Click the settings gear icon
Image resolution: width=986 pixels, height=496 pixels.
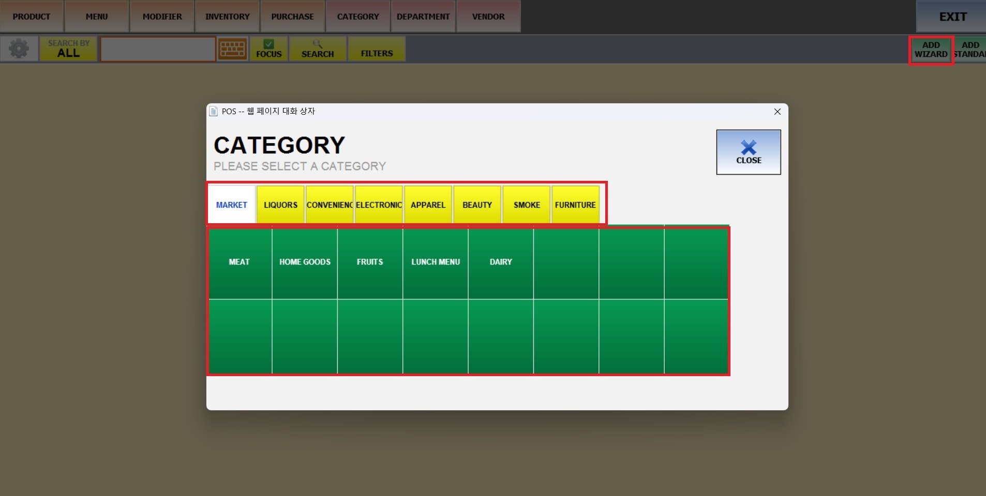pyautogui.click(x=19, y=49)
